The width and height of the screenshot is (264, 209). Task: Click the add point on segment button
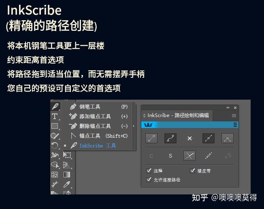point(209,138)
